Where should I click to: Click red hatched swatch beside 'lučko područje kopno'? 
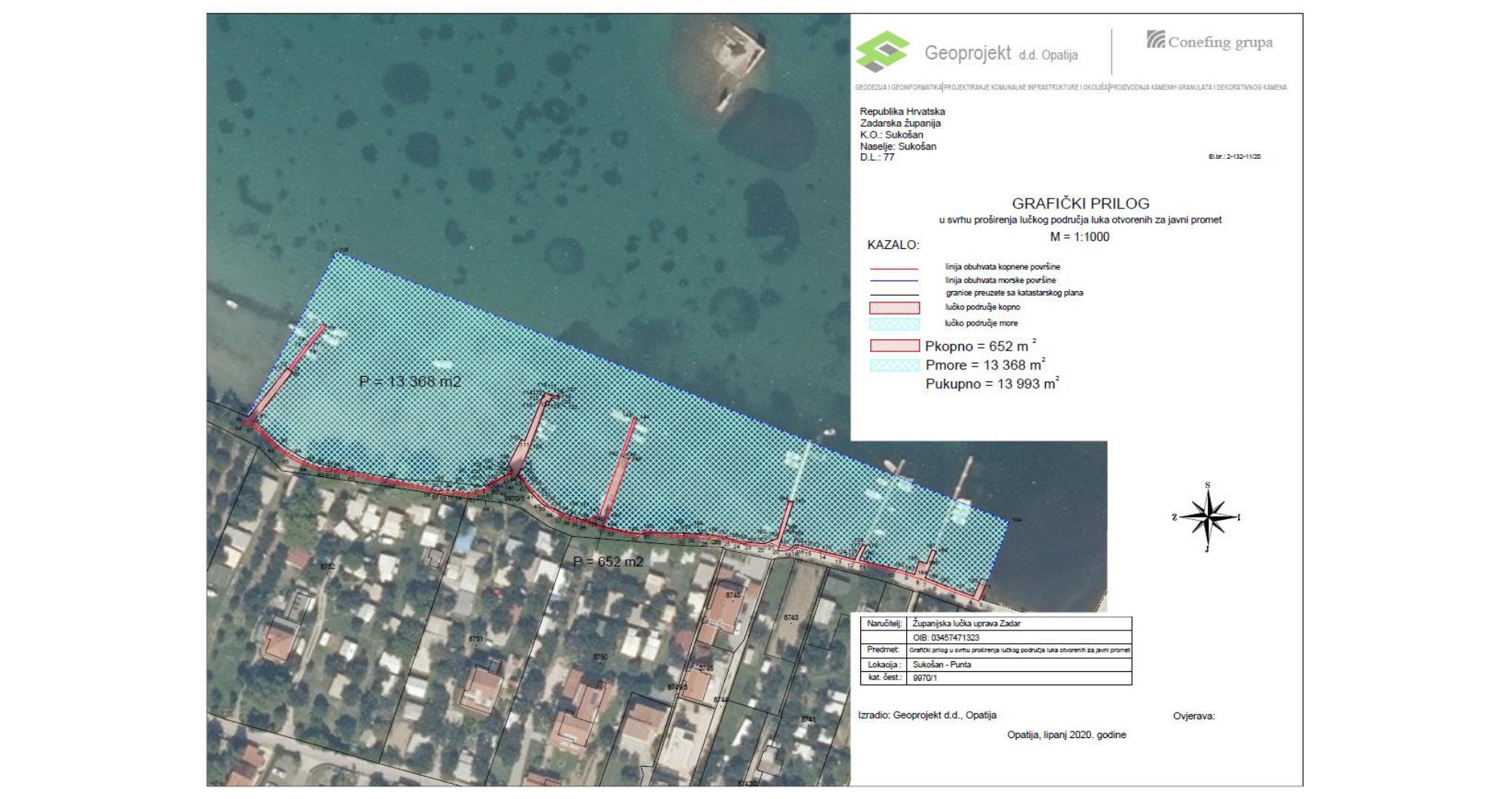point(894,308)
